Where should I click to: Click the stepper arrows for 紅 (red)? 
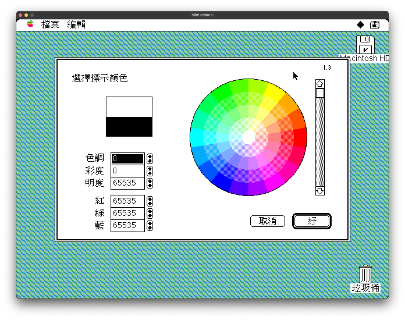(150, 201)
